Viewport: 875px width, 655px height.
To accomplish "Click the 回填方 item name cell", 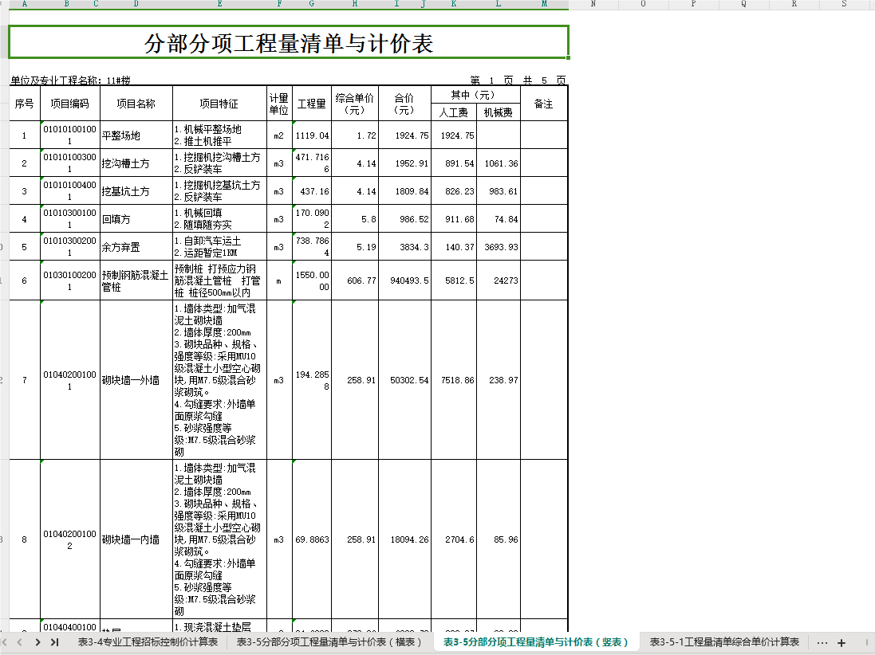I will coord(136,218).
